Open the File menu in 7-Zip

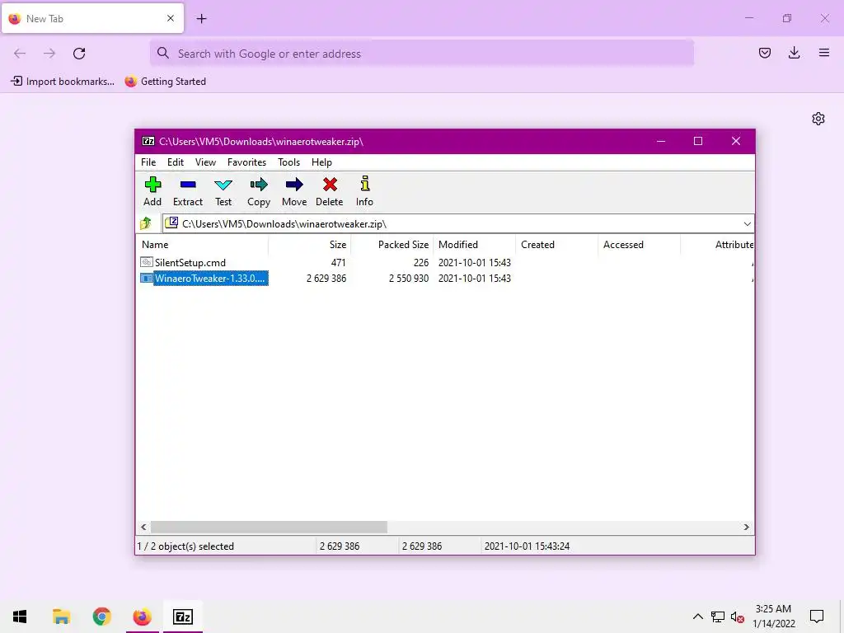pyautogui.click(x=148, y=162)
